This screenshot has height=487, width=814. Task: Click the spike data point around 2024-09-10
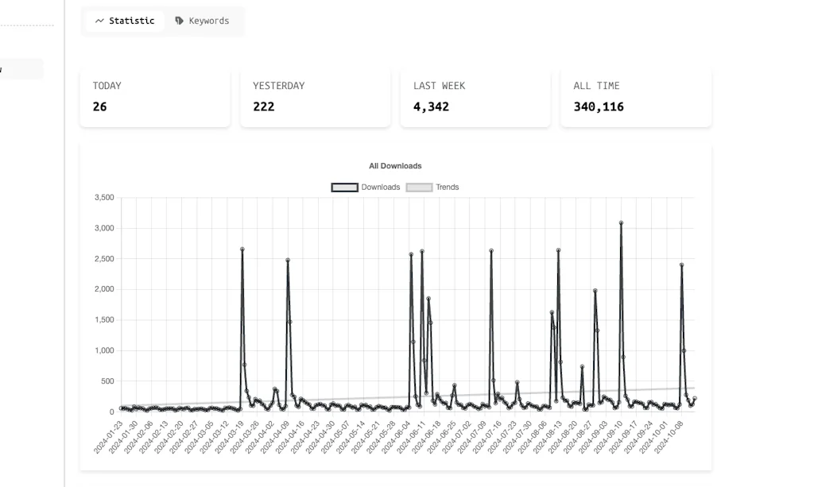(x=621, y=223)
